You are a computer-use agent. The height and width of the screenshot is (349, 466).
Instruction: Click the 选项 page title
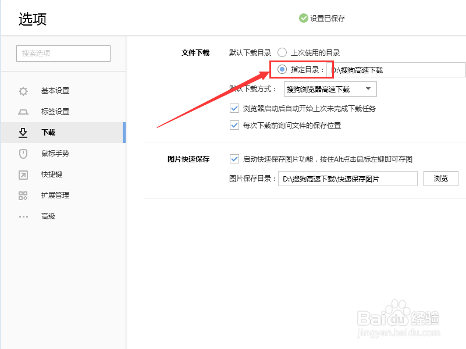pyautogui.click(x=33, y=19)
